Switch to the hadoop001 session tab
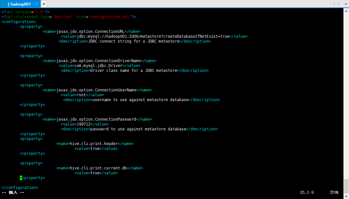 pyautogui.click(x=20, y=4)
